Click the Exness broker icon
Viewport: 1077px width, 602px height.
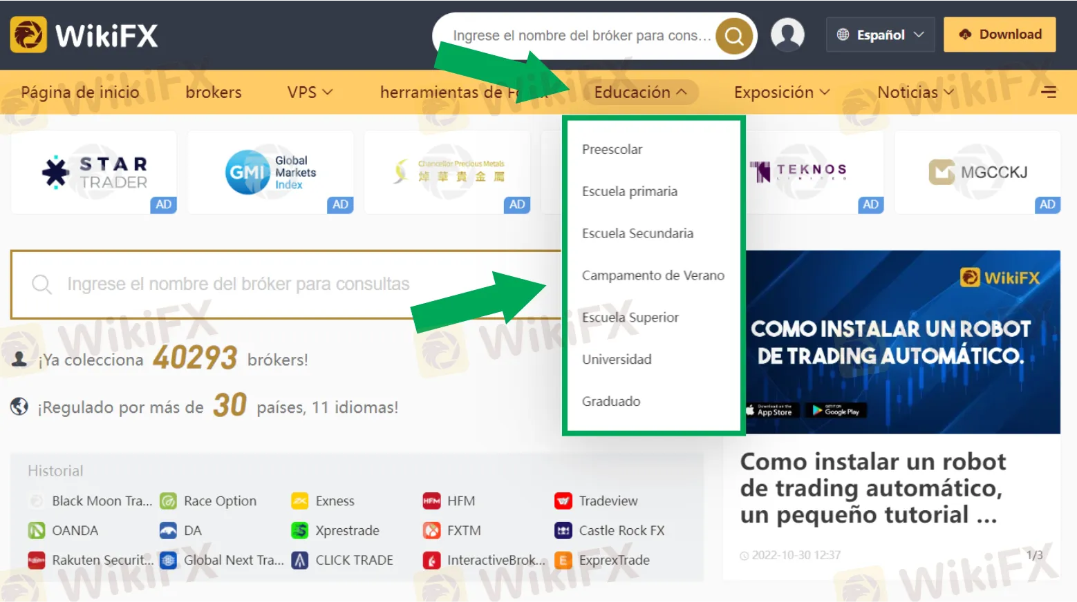point(300,501)
